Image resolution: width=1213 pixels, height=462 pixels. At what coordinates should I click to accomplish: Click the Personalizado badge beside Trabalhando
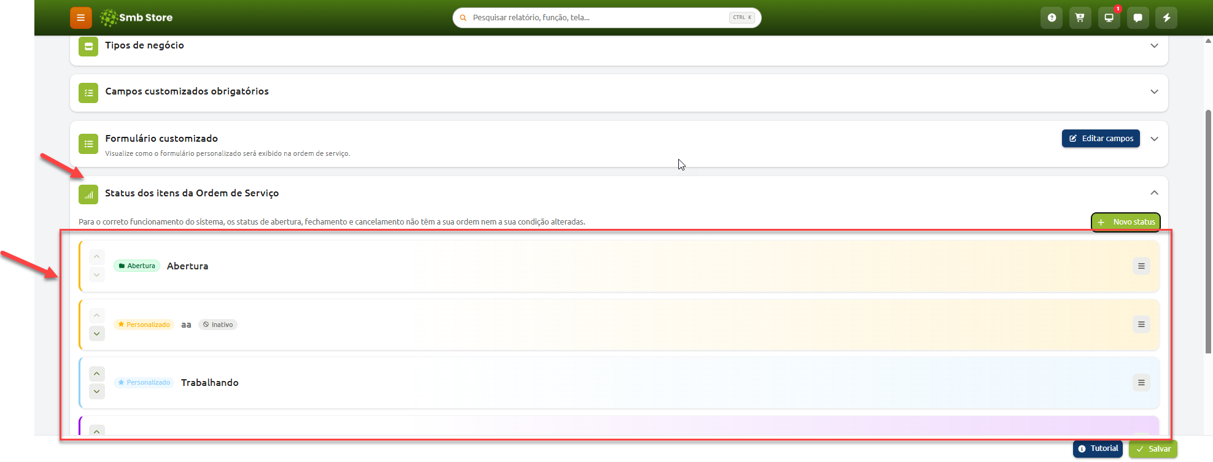coord(144,382)
